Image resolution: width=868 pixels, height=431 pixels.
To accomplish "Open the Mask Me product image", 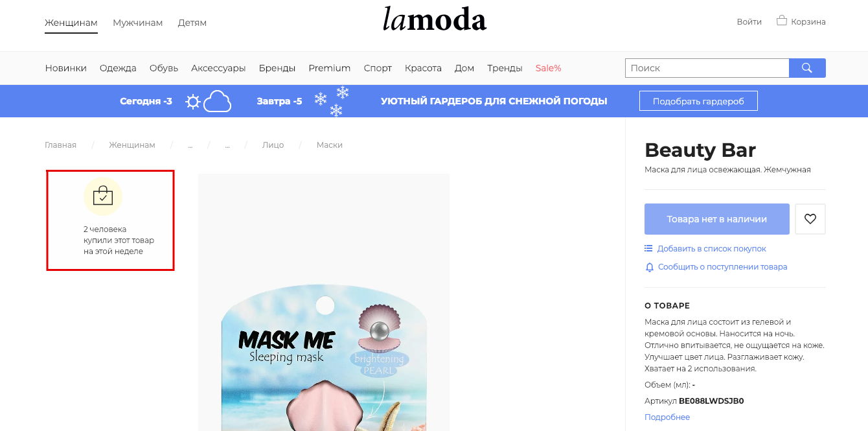I will point(324,303).
